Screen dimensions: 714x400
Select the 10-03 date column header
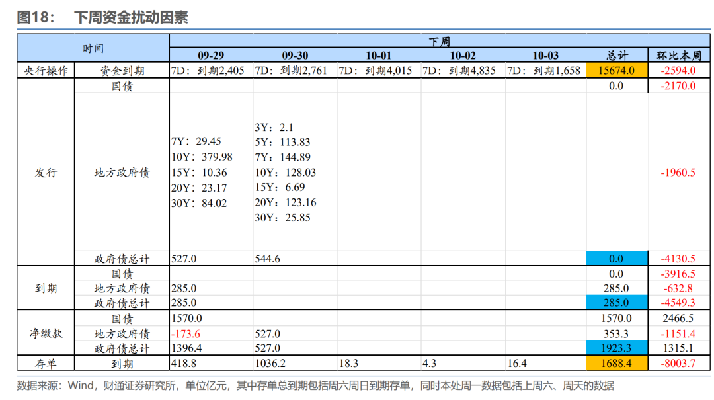(x=545, y=56)
